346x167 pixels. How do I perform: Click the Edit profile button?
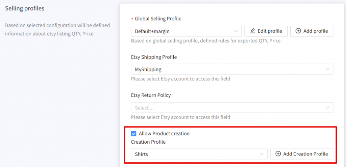(x=266, y=31)
